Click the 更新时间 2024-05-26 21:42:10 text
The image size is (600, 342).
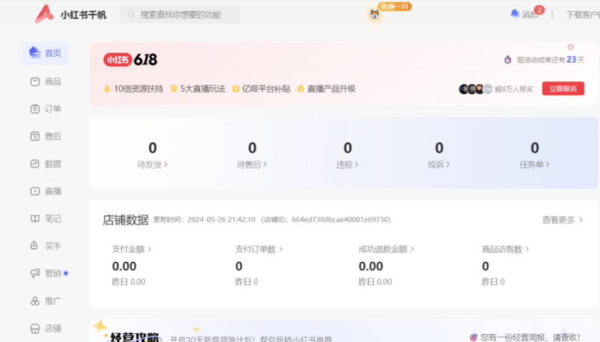[x=204, y=220]
